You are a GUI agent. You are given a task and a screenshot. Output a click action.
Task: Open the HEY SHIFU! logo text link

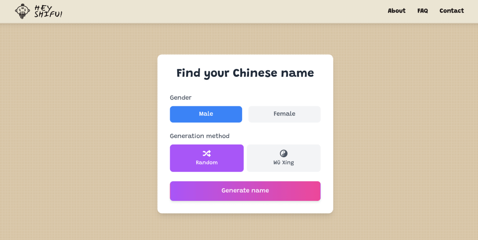point(49,11)
